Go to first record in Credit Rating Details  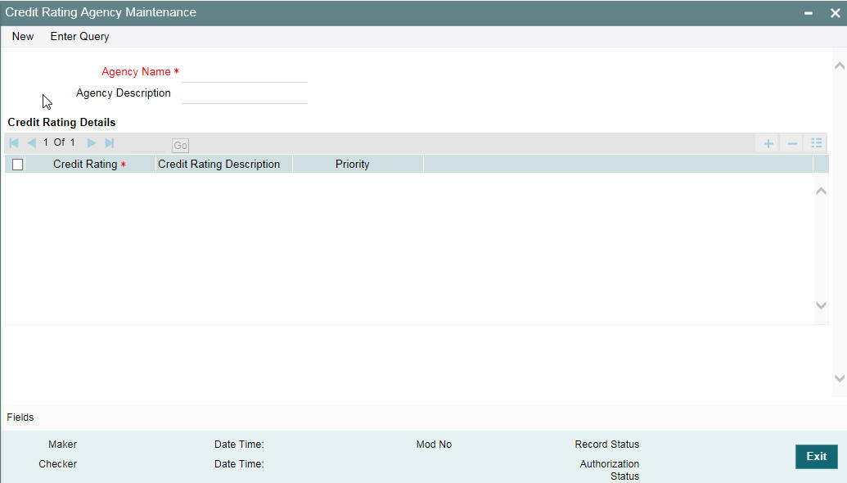(x=14, y=143)
